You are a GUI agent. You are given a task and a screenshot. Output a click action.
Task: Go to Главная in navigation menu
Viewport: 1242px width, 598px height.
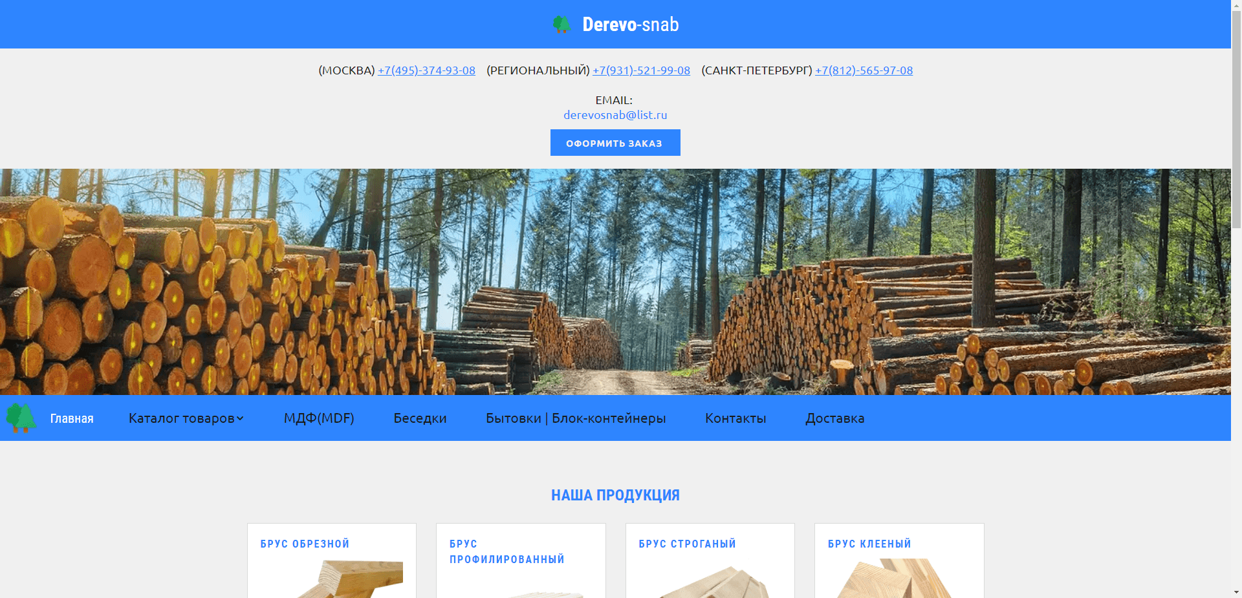[x=72, y=419]
